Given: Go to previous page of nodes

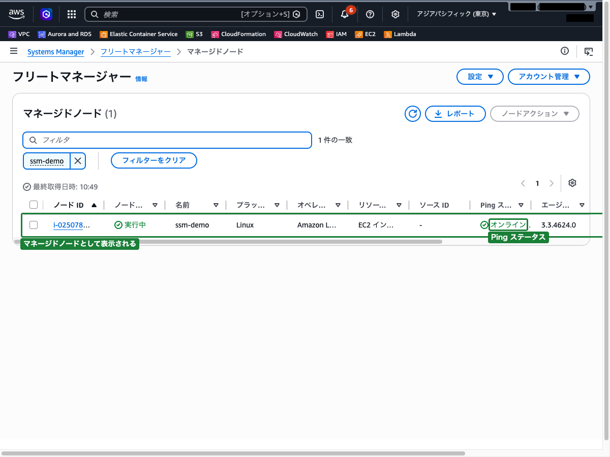Looking at the screenshot, I should tap(523, 183).
